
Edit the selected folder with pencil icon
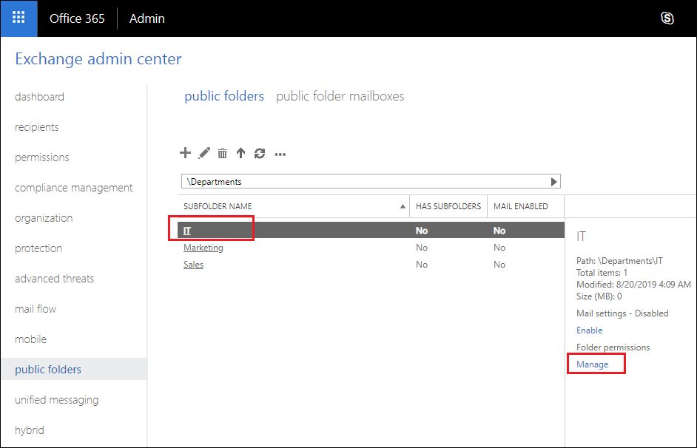coord(204,153)
